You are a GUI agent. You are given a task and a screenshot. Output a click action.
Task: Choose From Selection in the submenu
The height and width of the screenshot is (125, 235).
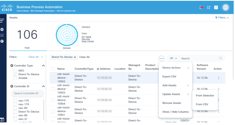click(x=205, y=95)
